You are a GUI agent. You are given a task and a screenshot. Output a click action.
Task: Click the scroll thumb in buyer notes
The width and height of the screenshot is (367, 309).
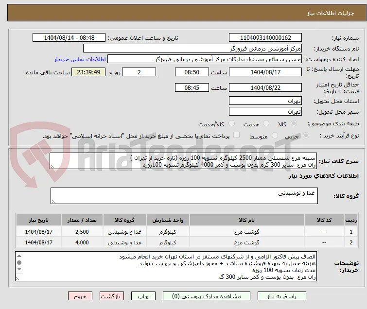coord(19,262)
